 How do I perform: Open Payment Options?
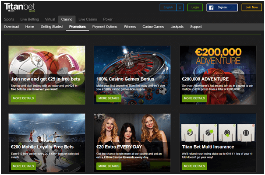(105, 27)
